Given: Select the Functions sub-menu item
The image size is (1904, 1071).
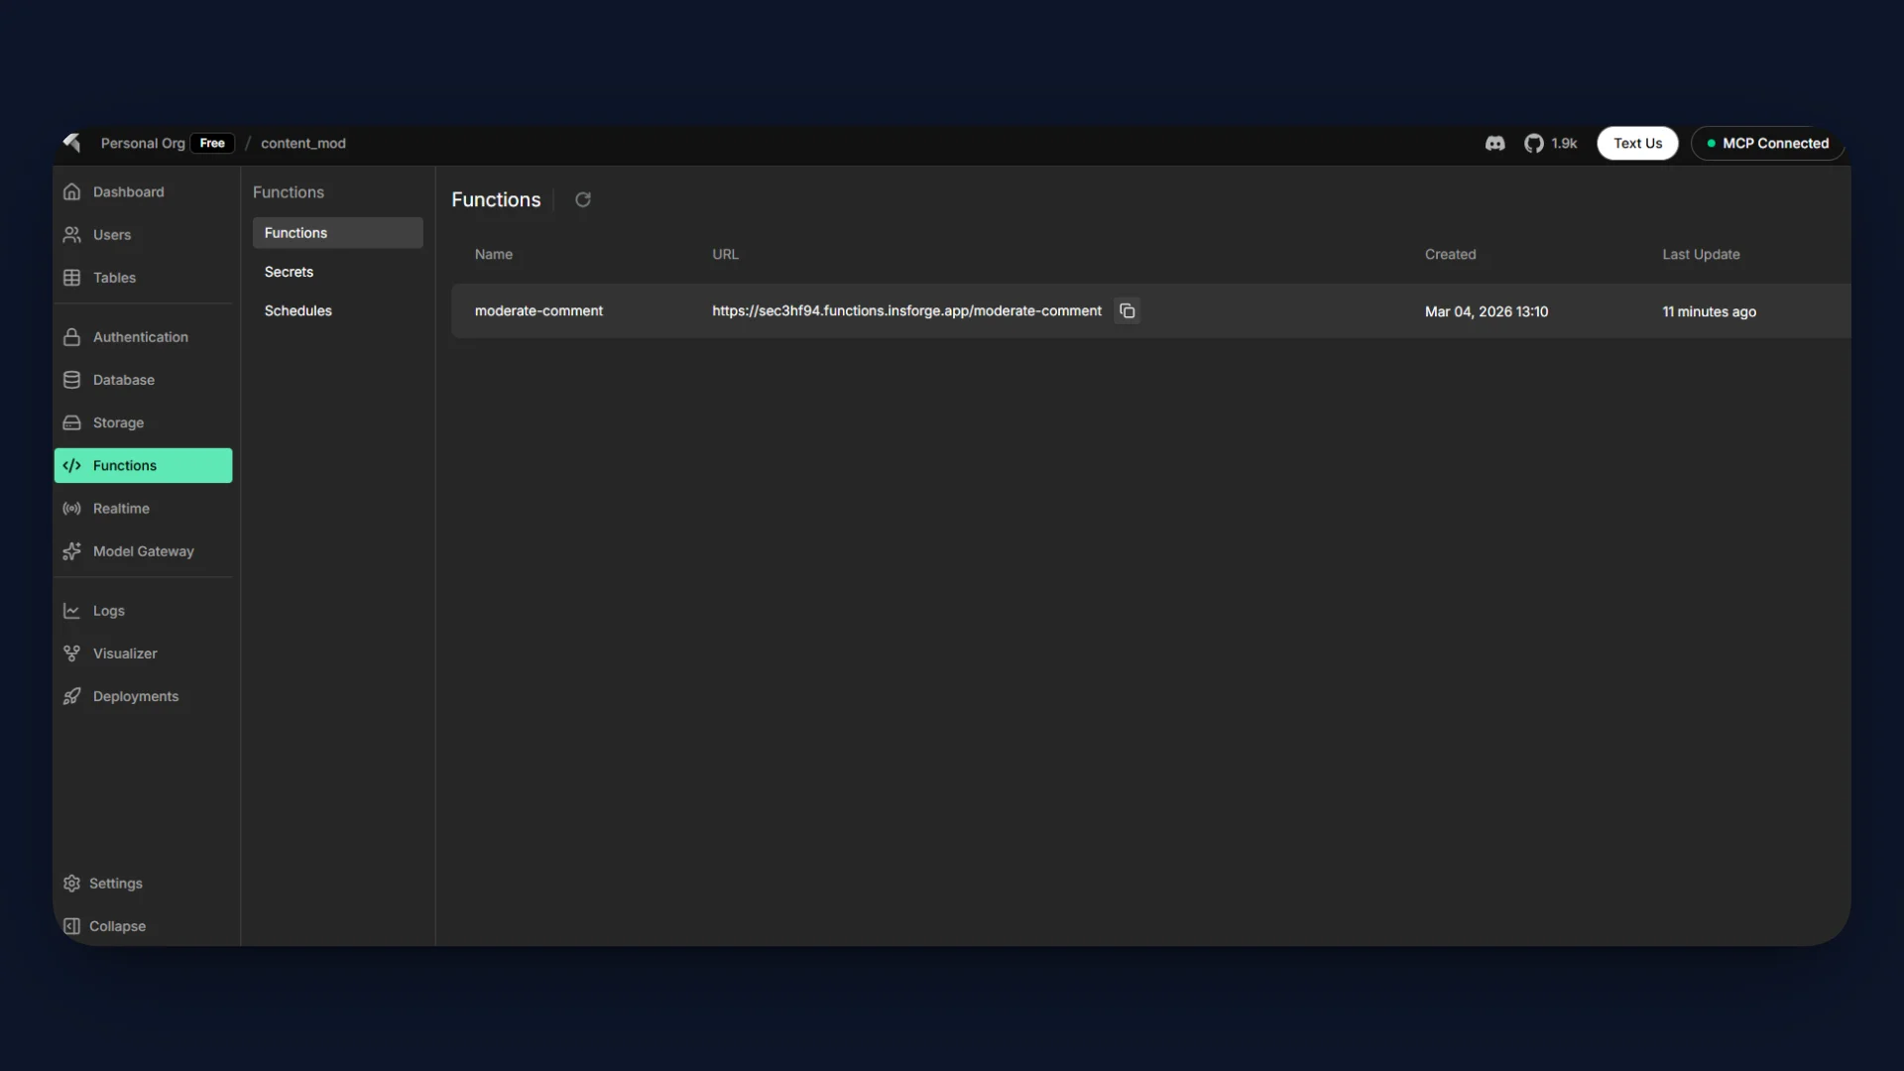Looking at the screenshot, I should click(x=337, y=233).
